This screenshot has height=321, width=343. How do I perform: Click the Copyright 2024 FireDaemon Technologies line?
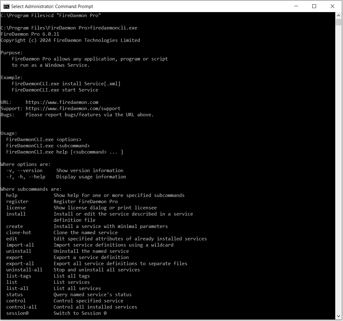coord(70,40)
